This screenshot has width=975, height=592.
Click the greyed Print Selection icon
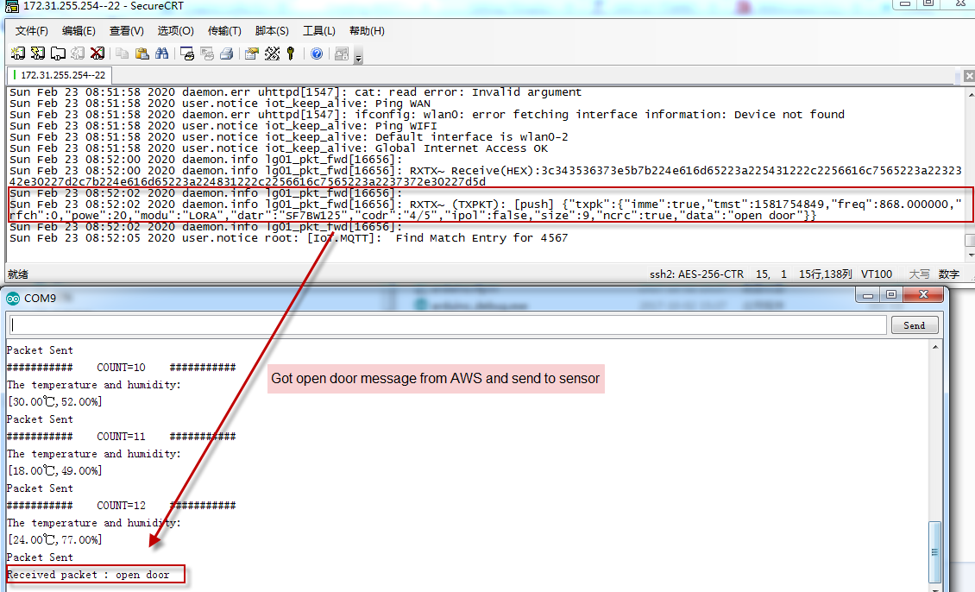click(207, 54)
